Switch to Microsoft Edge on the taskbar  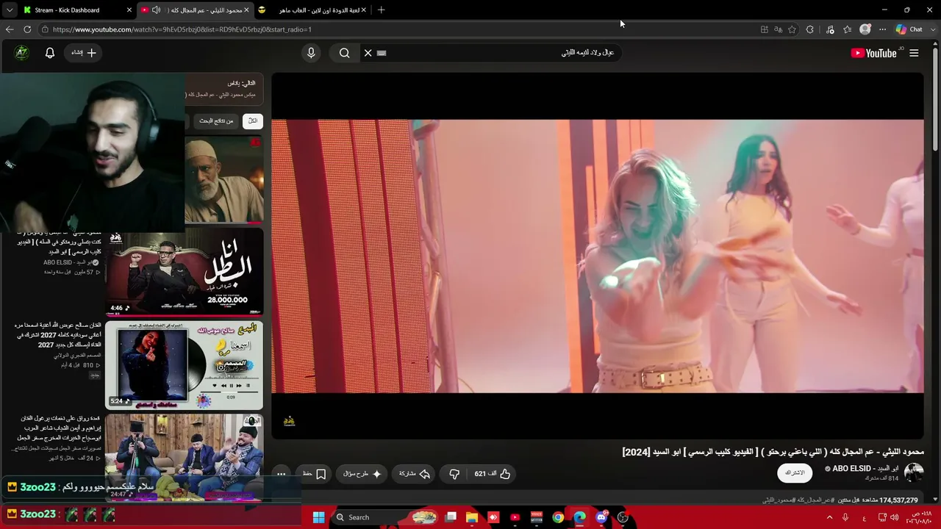click(x=579, y=517)
